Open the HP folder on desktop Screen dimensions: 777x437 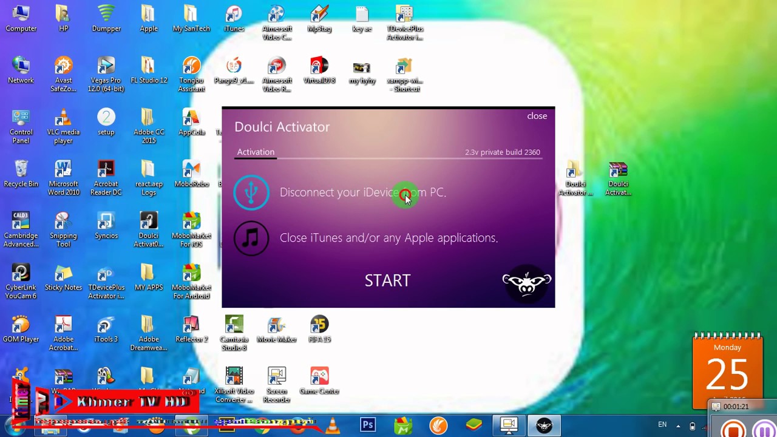(x=63, y=18)
